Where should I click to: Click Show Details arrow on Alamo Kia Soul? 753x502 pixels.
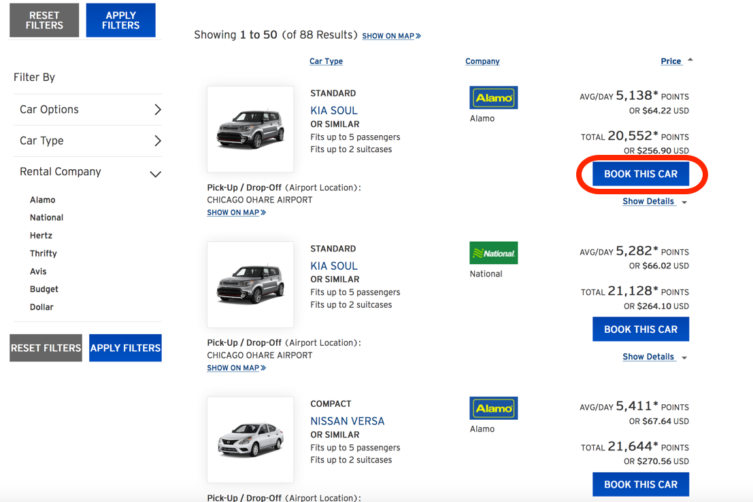click(684, 202)
